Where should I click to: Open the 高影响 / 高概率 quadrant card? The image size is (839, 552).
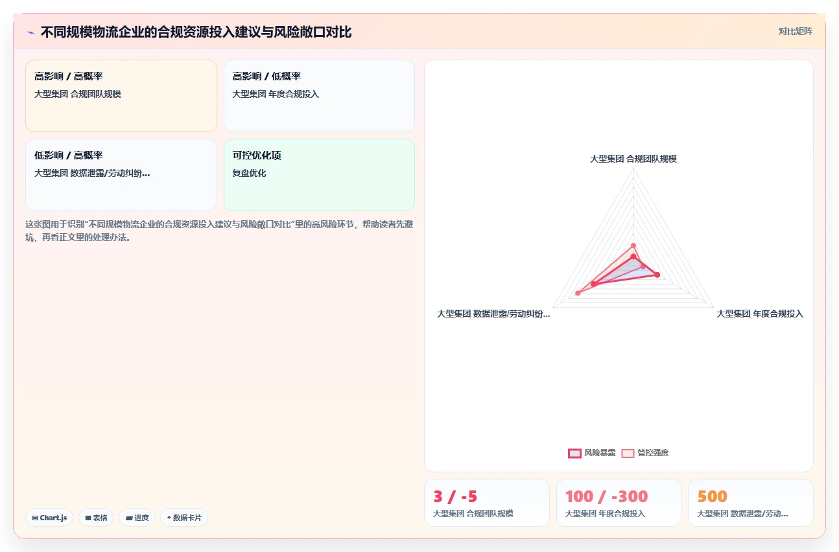coord(121,96)
